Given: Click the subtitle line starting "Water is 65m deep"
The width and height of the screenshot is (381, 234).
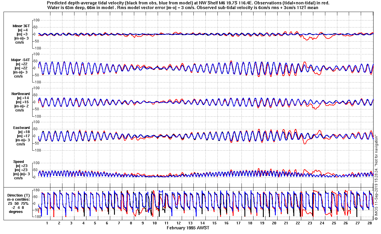Looking at the screenshot, I should (183, 8).
